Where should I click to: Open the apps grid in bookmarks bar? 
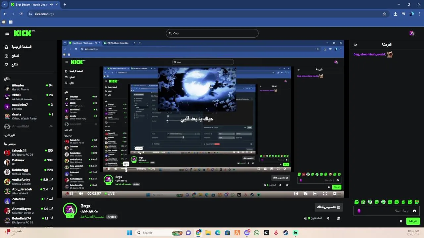11,22
